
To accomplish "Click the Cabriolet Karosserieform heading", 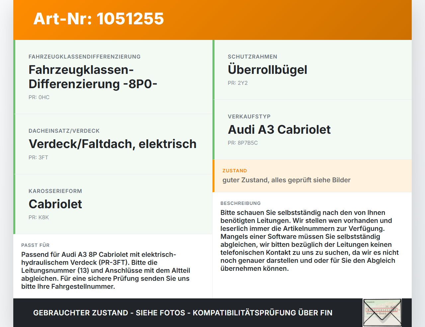I will coord(55,204).
